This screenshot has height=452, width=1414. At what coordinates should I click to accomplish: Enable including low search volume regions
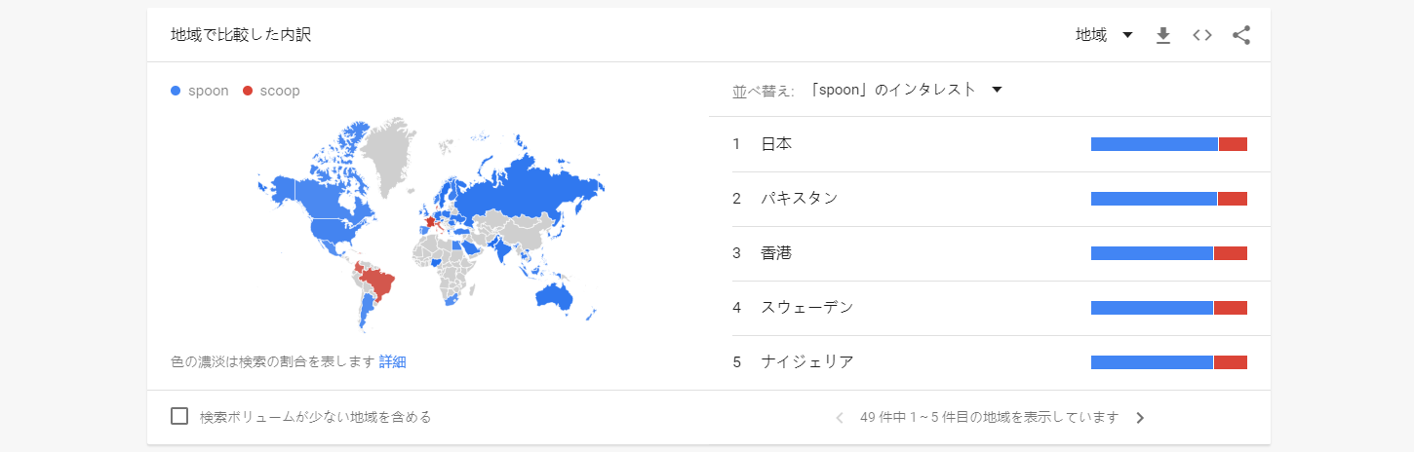click(x=179, y=416)
